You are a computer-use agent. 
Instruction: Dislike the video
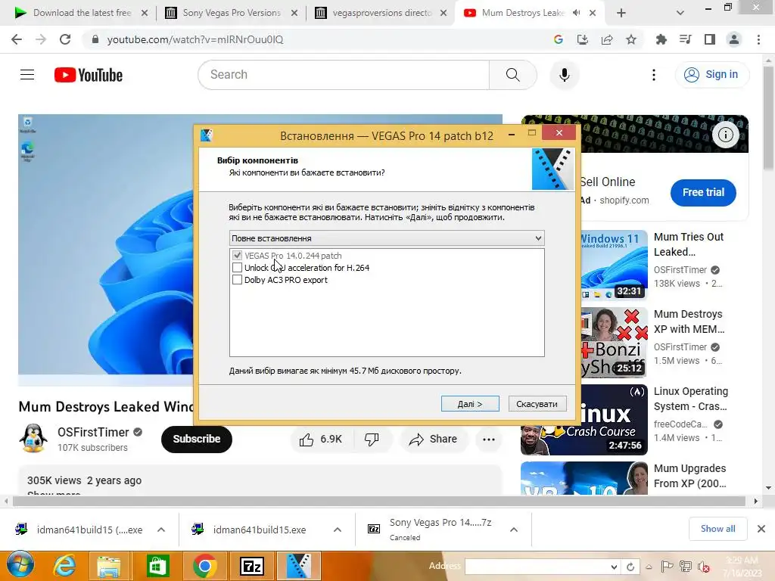[x=372, y=440]
